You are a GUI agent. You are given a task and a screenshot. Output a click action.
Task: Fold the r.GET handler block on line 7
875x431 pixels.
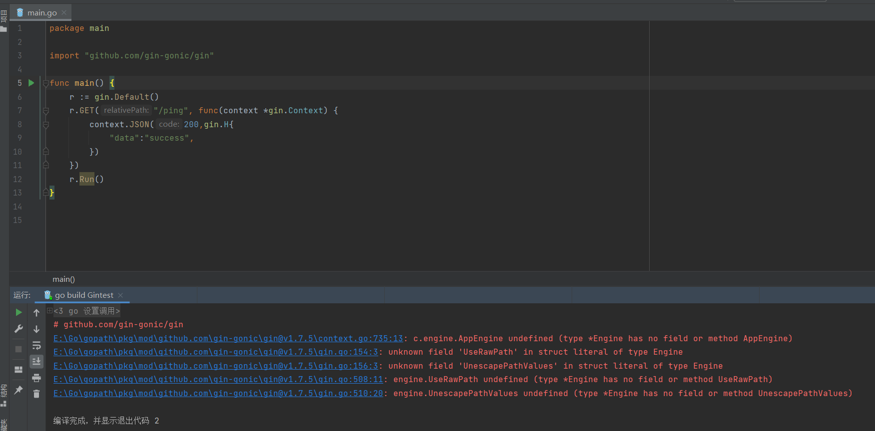pyautogui.click(x=45, y=111)
